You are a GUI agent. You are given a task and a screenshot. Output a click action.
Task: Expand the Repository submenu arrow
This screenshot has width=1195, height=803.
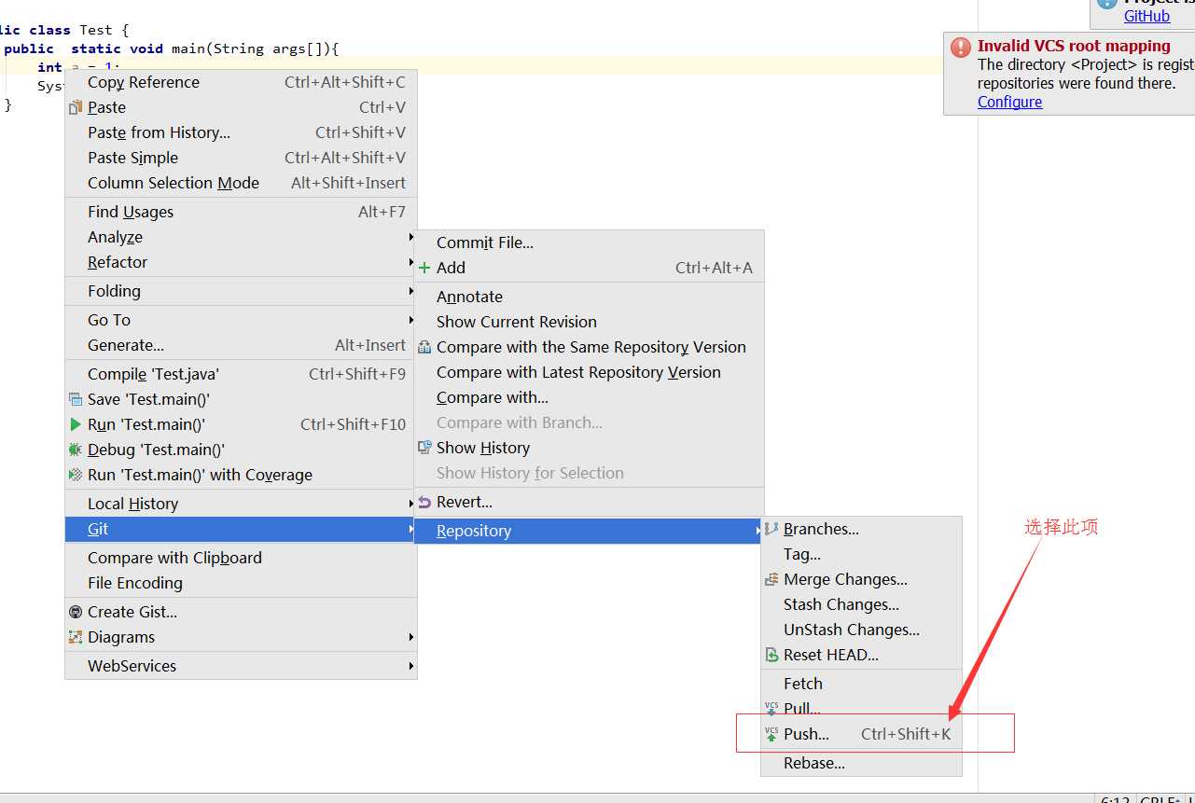[757, 531]
